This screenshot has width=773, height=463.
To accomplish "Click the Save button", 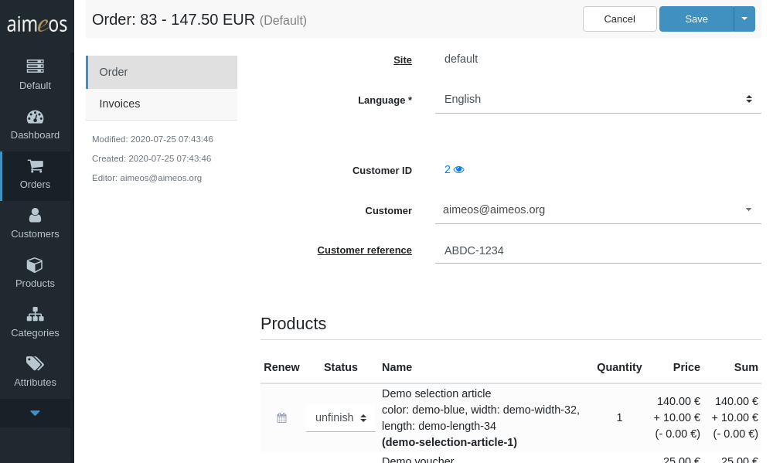I will 696,19.
